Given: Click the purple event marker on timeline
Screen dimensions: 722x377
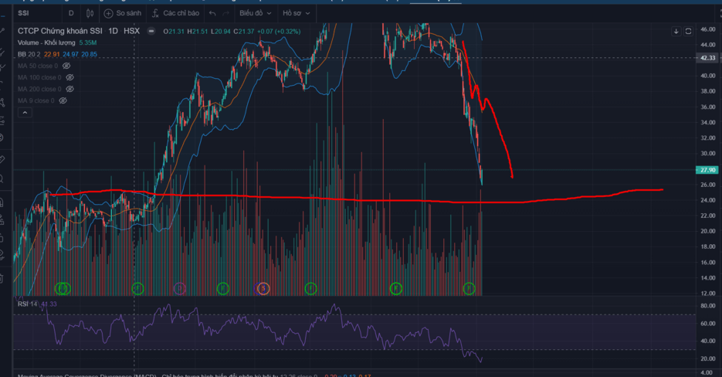Looking at the screenshot, I should [180, 288].
